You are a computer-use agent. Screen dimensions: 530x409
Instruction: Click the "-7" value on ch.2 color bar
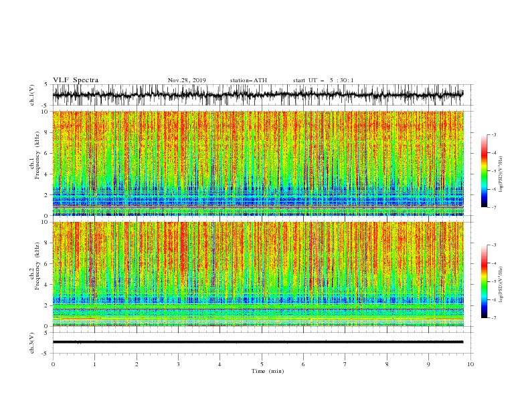(493, 318)
